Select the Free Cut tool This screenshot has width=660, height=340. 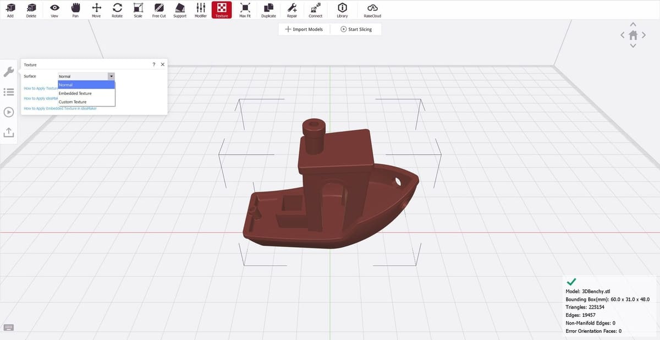pos(159,10)
